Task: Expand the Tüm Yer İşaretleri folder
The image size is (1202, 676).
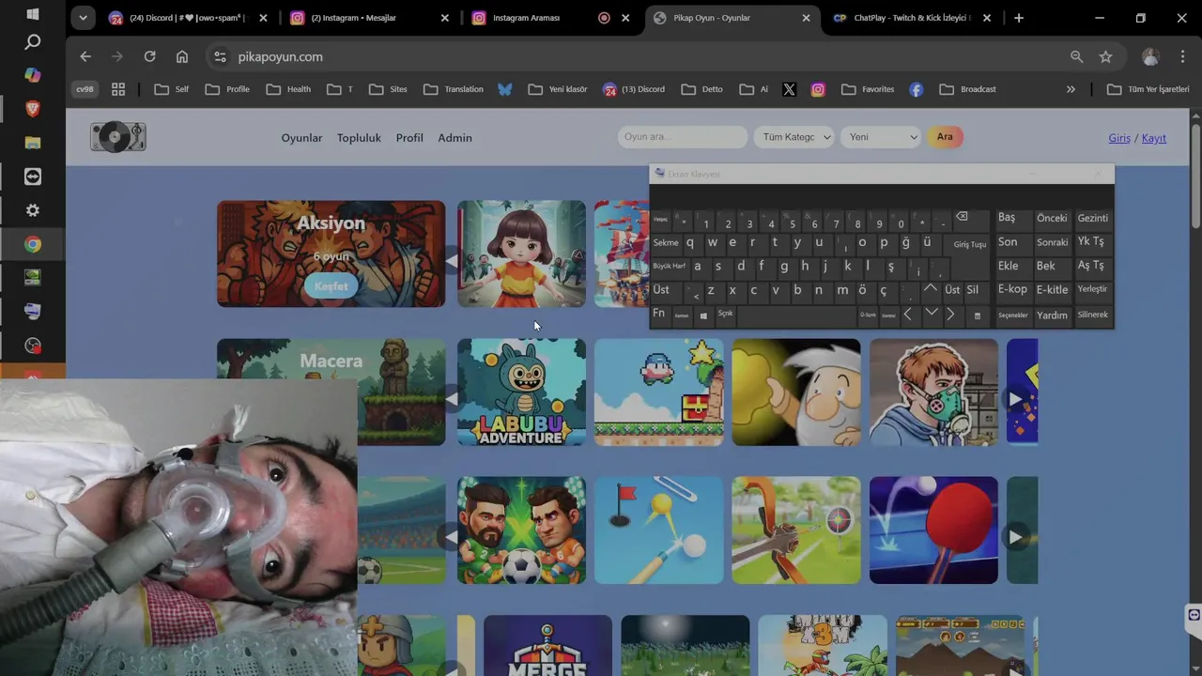Action: tap(1148, 89)
